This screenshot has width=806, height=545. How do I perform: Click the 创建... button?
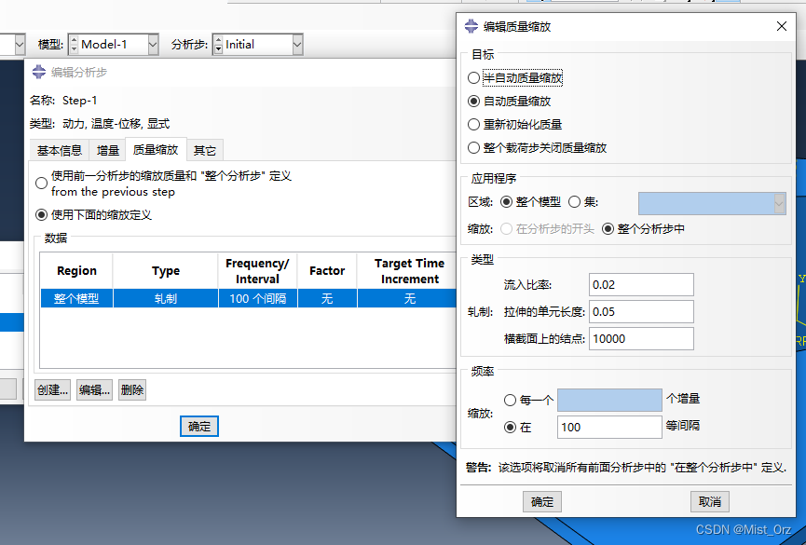52,390
